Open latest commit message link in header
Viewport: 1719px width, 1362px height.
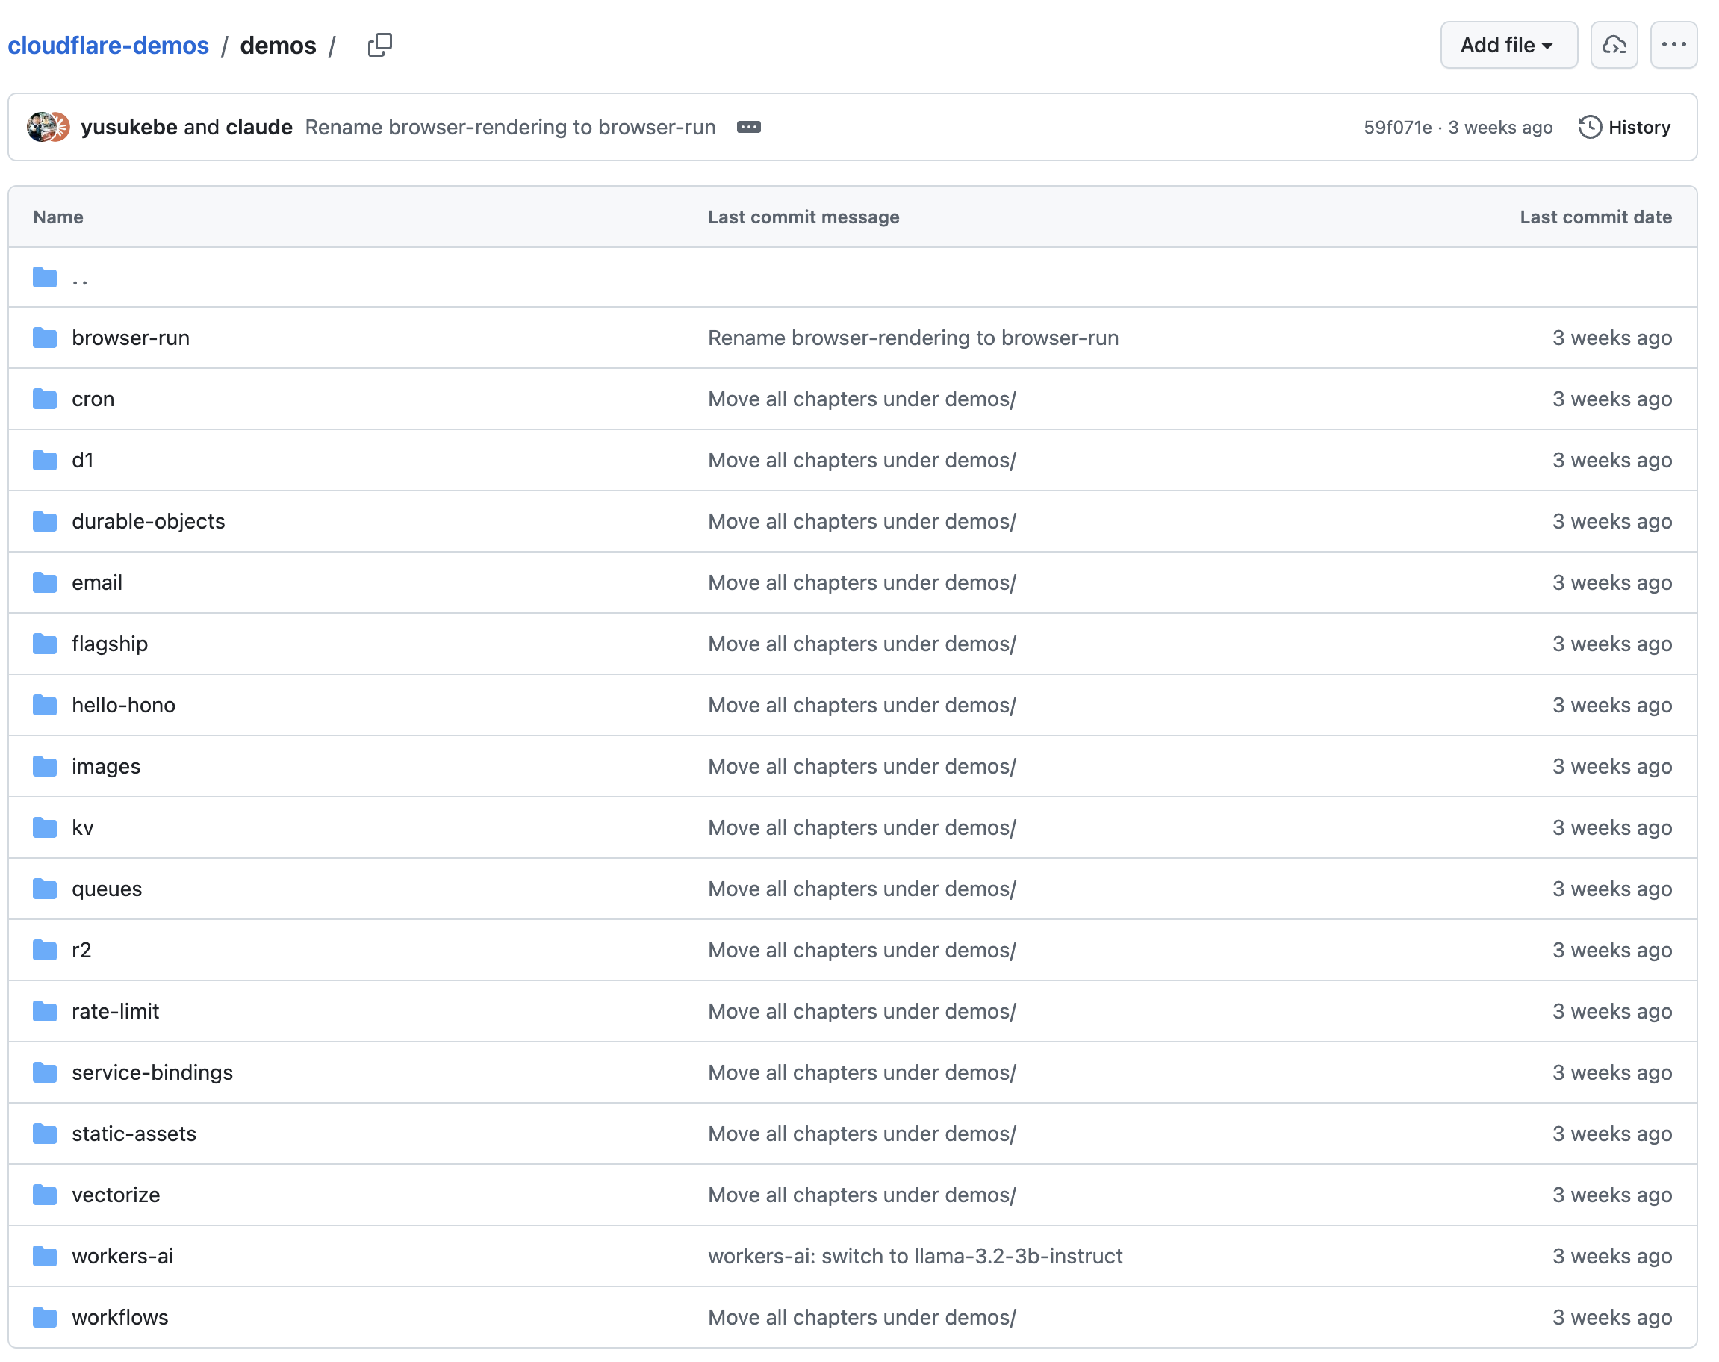[510, 127]
